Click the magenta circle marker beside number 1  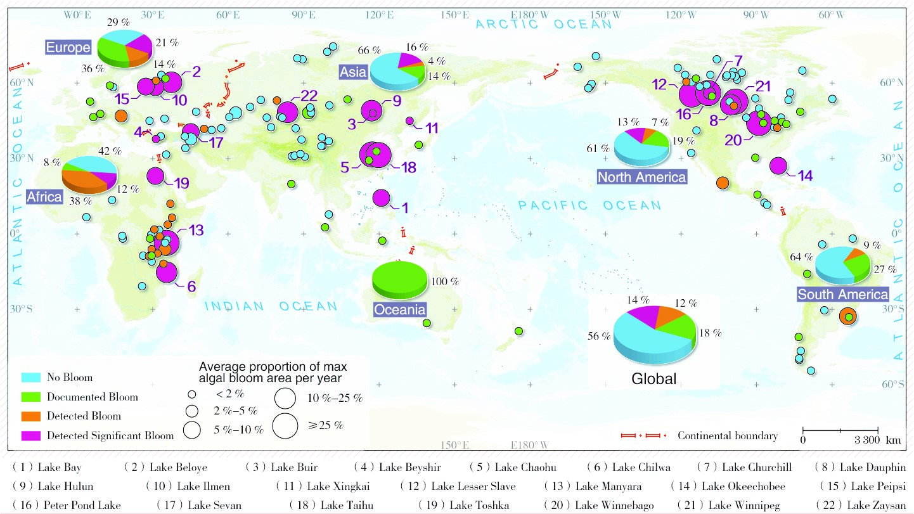coord(381,198)
